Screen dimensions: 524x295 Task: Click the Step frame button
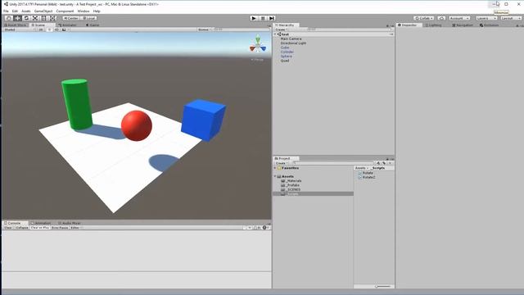272,18
